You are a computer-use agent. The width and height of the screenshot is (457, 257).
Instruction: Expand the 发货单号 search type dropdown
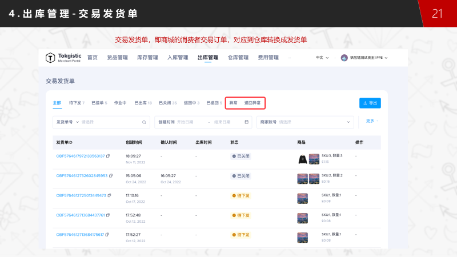click(67, 122)
